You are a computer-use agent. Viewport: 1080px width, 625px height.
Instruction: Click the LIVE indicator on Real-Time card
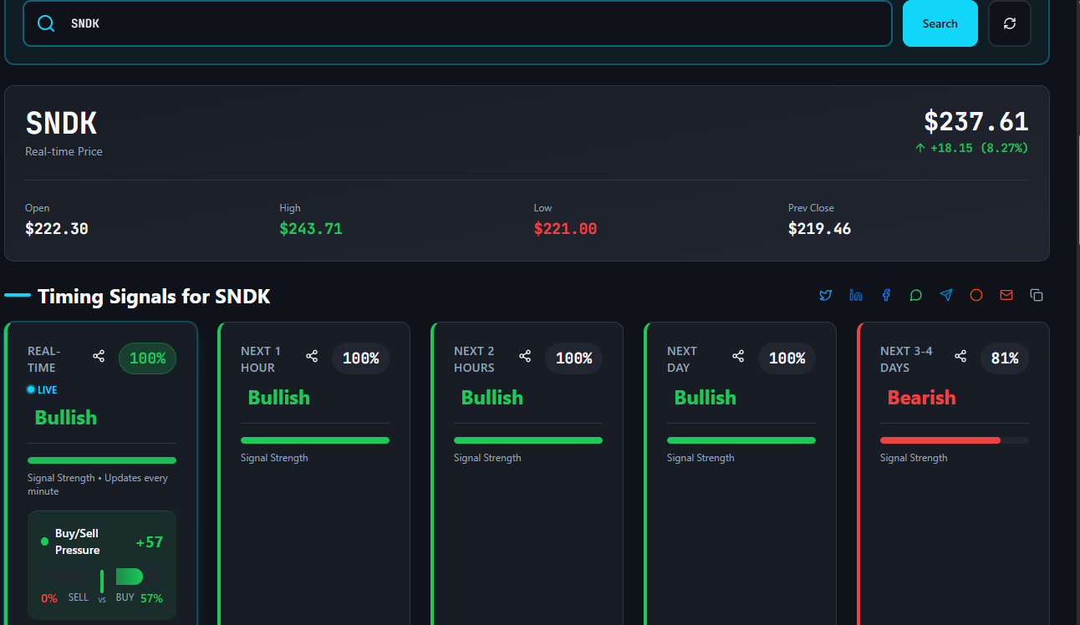(x=42, y=389)
